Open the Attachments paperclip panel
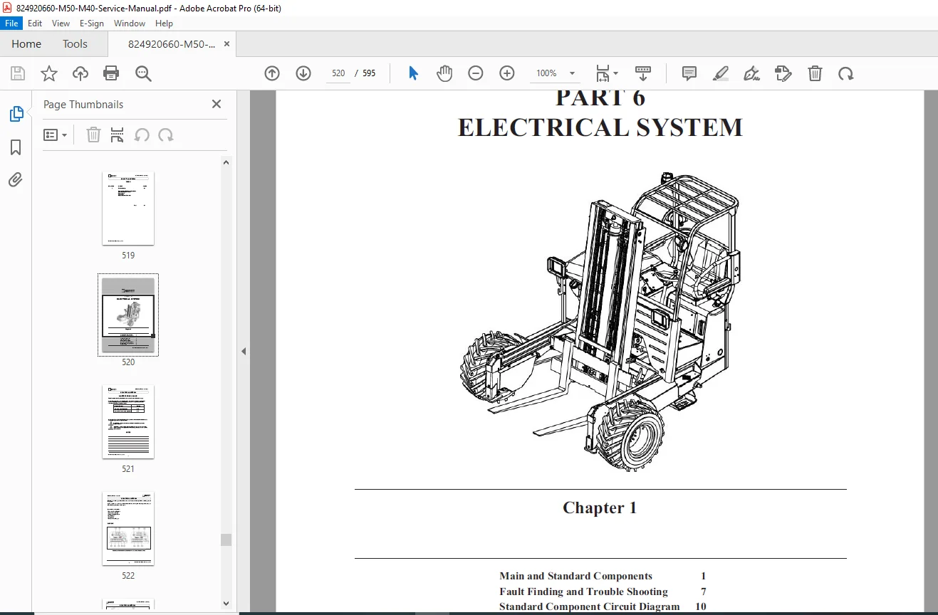Screen dimensions: 938x615 coord(16,180)
